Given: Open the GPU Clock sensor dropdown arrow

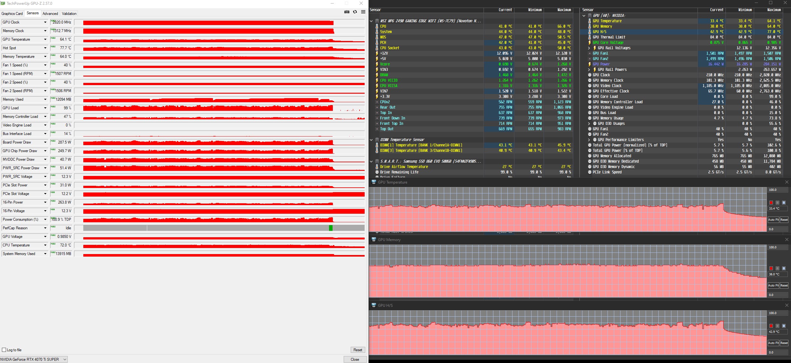Looking at the screenshot, I should (x=45, y=22).
